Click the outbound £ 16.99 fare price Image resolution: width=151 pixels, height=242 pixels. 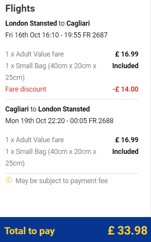[127, 54]
